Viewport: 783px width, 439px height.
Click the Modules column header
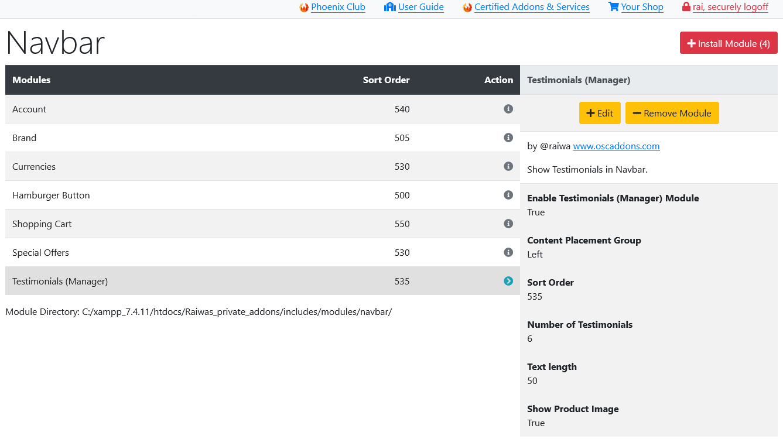[x=32, y=80]
